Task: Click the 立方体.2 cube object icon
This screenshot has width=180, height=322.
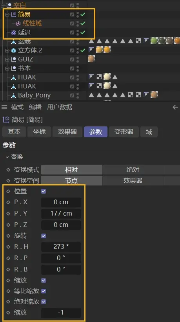Action: pos(13,50)
